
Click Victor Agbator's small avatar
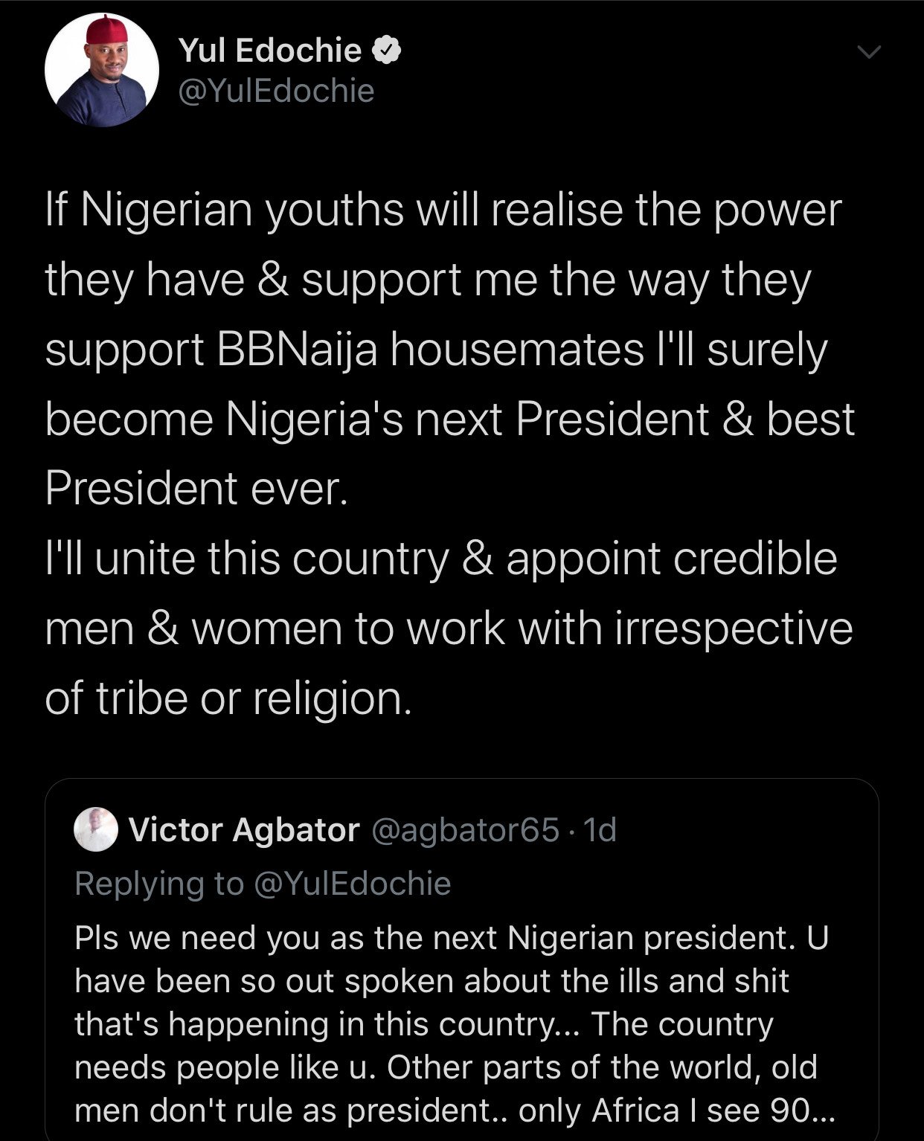click(97, 829)
